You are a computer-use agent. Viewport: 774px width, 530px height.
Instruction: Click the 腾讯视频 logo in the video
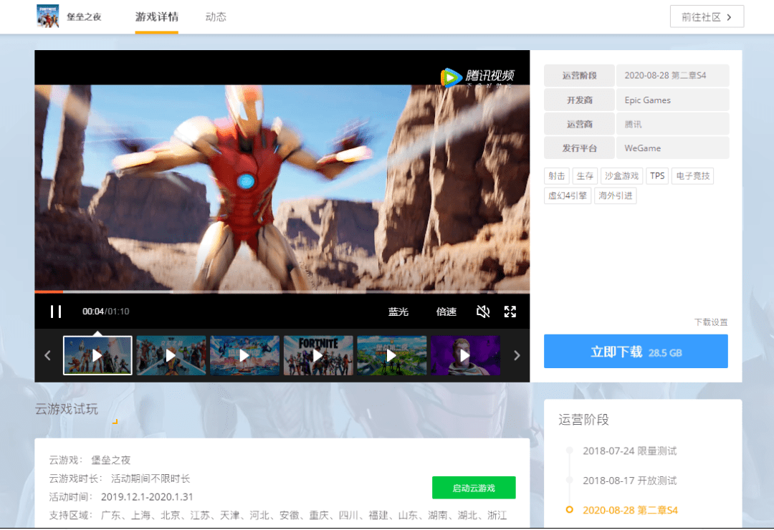pos(477,77)
